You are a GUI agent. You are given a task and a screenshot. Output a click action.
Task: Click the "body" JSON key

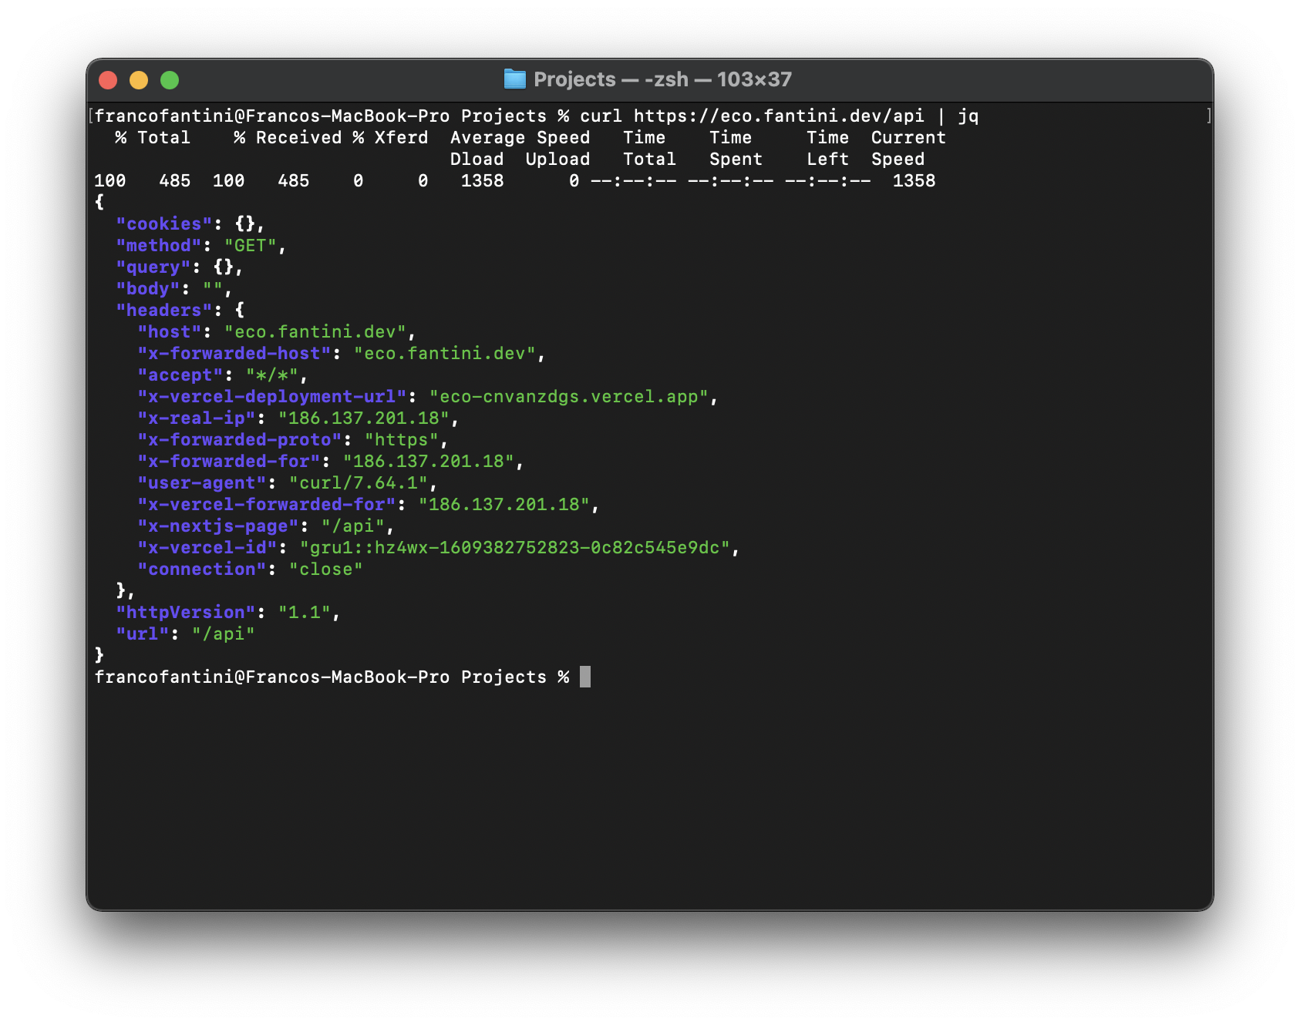click(x=147, y=288)
